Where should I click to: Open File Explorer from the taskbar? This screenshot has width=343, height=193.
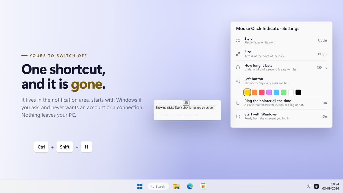[177, 186]
